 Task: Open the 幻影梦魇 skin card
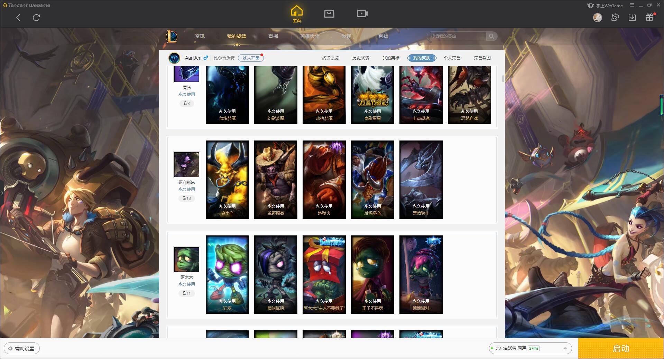(x=276, y=95)
